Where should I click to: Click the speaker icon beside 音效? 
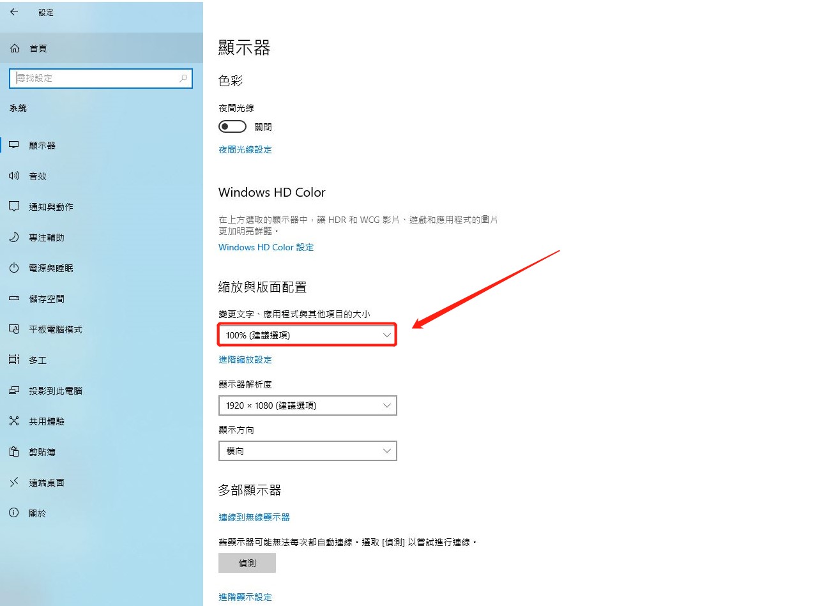tap(14, 176)
